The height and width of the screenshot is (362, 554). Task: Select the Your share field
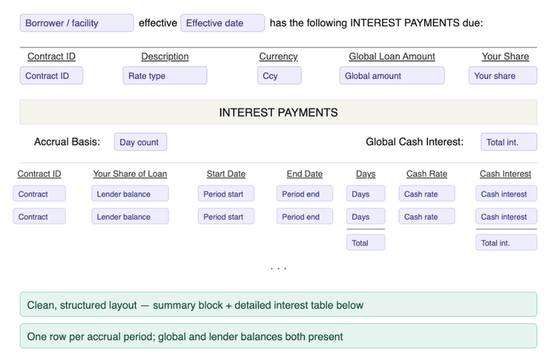[x=502, y=76]
